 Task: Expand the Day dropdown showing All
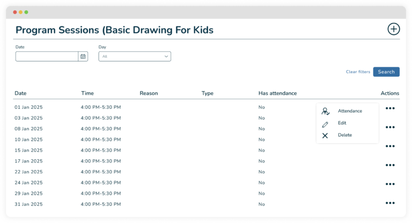pos(135,56)
